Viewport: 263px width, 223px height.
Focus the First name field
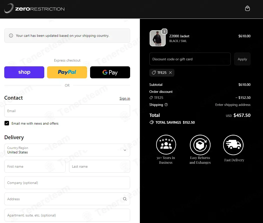[x=35, y=166]
